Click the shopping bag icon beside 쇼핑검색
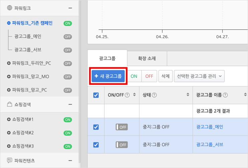 9,104
